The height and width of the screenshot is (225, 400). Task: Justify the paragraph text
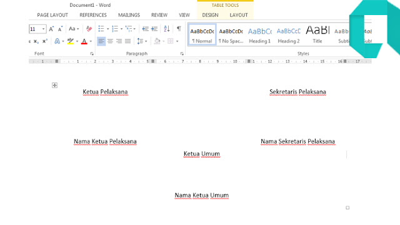coord(127,41)
